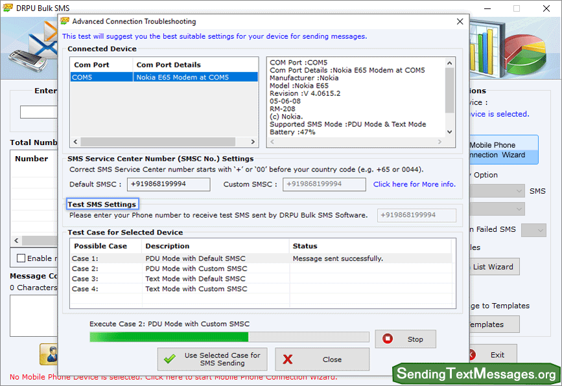Click Stop button
Image resolution: width=562 pixels, height=386 pixels.
pos(405,339)
